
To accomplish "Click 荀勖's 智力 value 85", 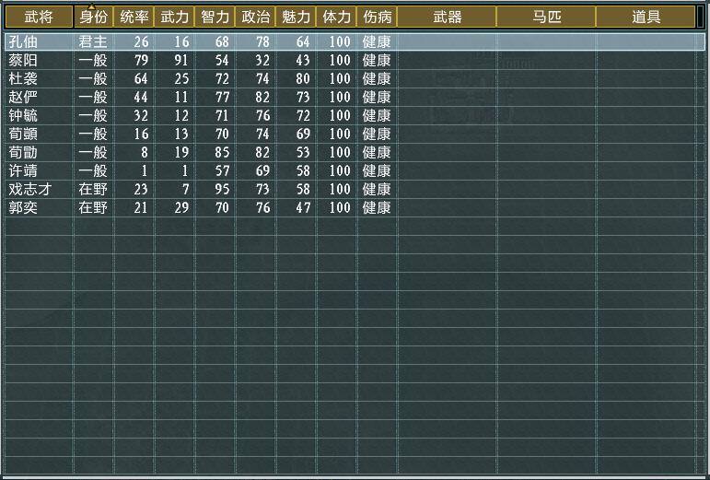I will pos(222,153).
